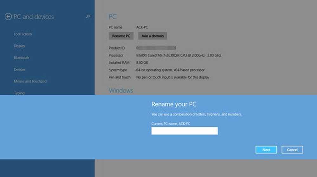The width and height of the screenshot is (317, 177).
Task: Open Mouse and touchpad settings
Action: coord(30,81)
